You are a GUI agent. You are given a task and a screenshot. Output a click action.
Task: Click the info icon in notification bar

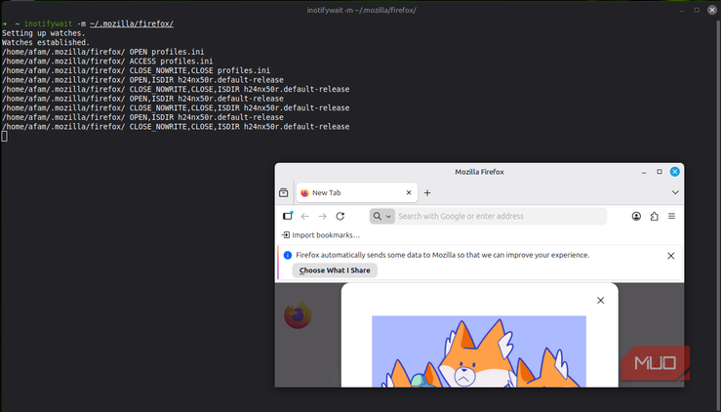click(288, 255)
